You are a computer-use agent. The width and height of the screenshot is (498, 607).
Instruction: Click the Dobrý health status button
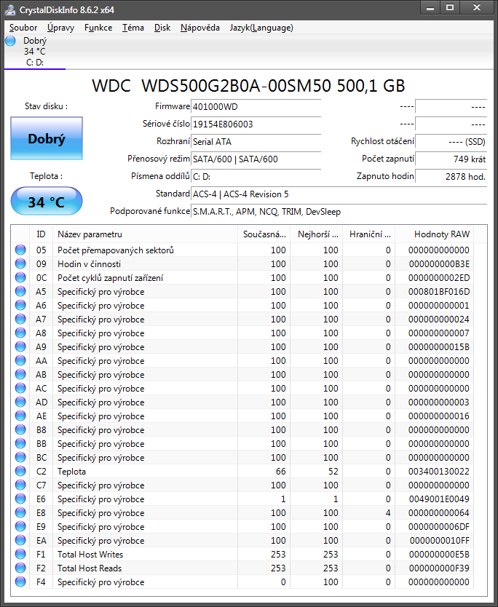click(47, 138)
